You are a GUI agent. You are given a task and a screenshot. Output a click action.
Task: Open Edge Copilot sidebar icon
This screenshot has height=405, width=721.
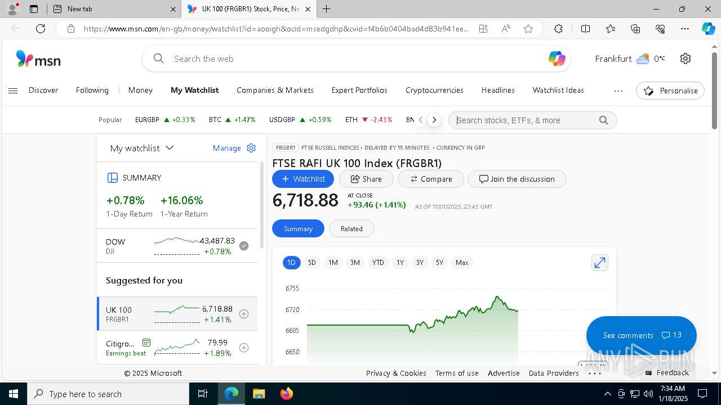pos(708,29)
